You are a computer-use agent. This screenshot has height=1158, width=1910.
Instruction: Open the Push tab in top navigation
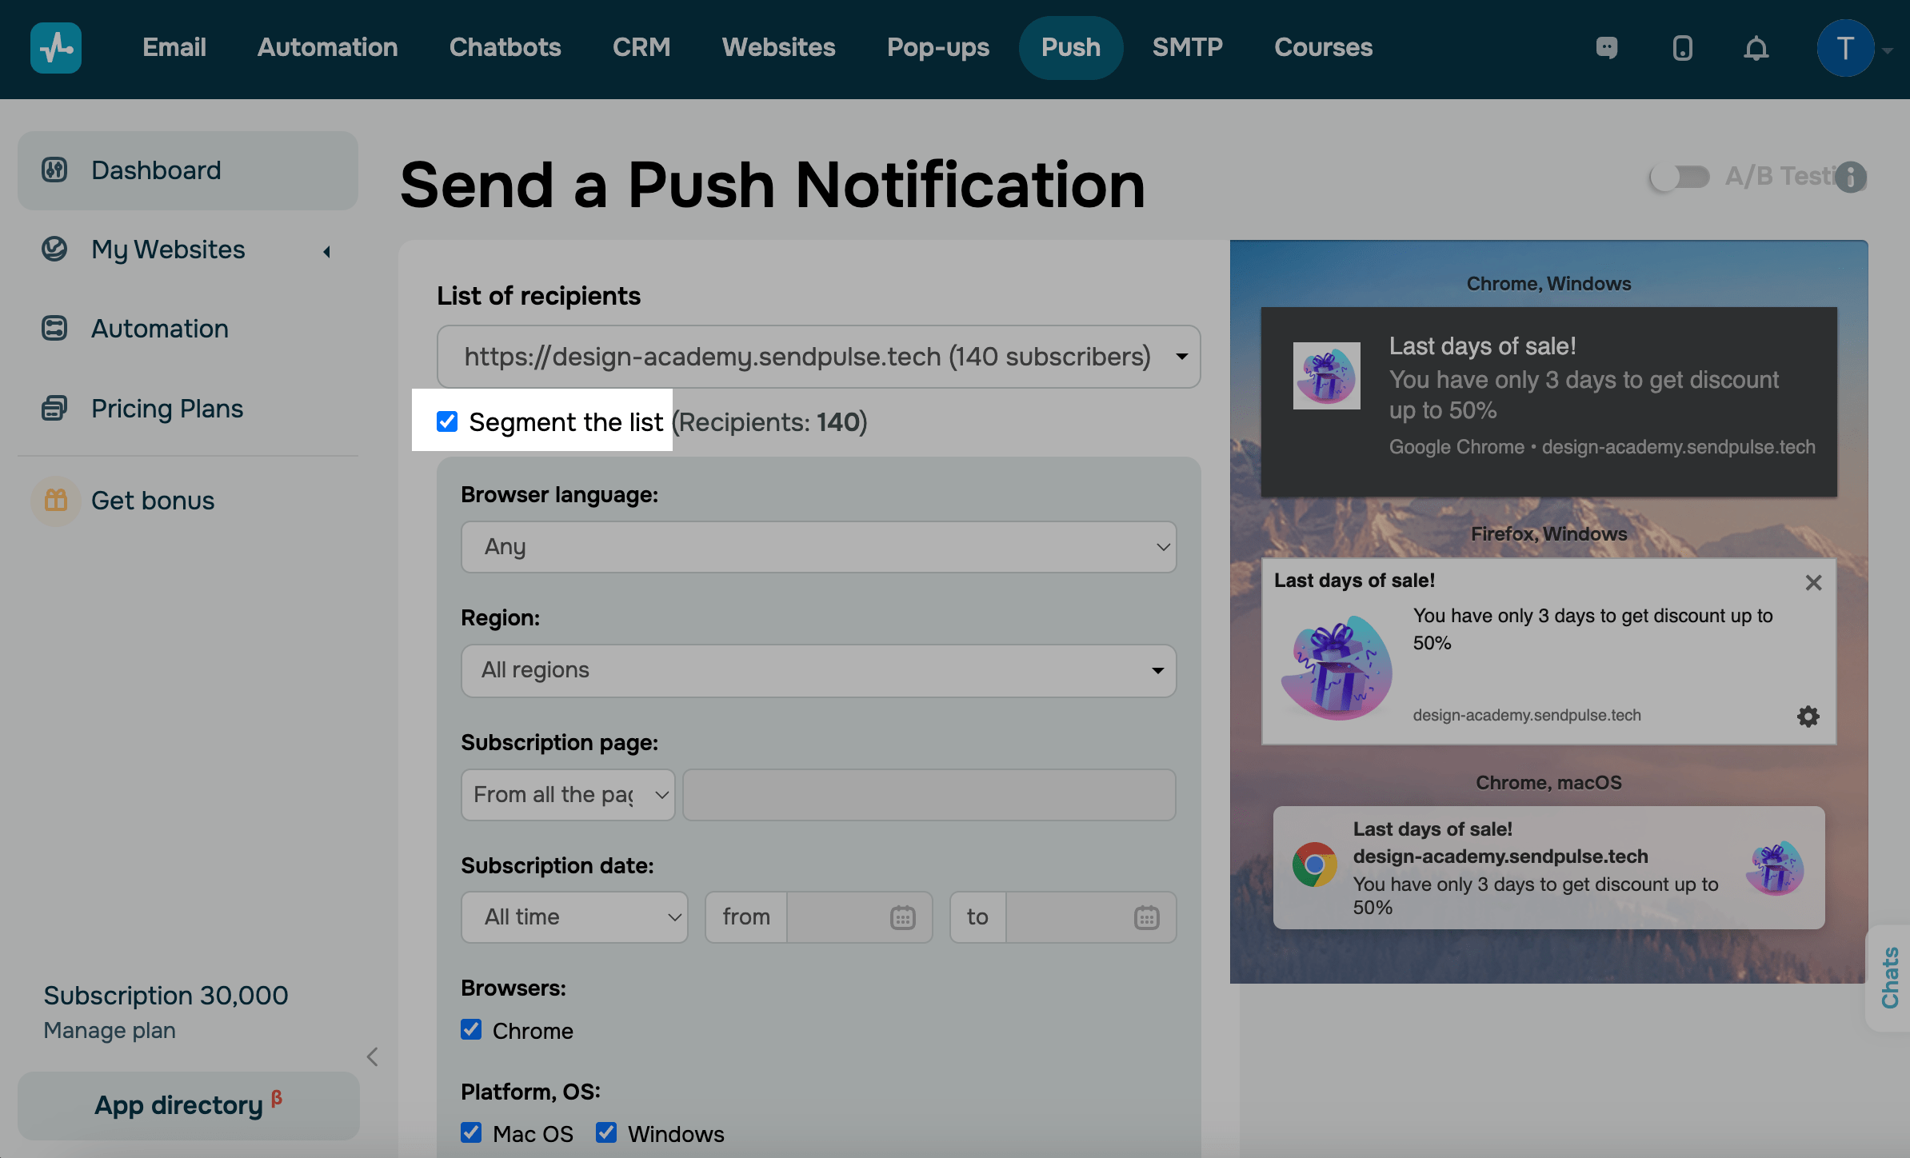point(1071,46)
